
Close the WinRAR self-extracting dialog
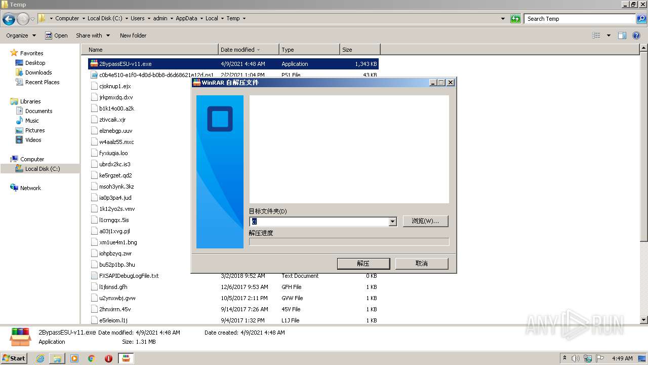tap(451, 83)
